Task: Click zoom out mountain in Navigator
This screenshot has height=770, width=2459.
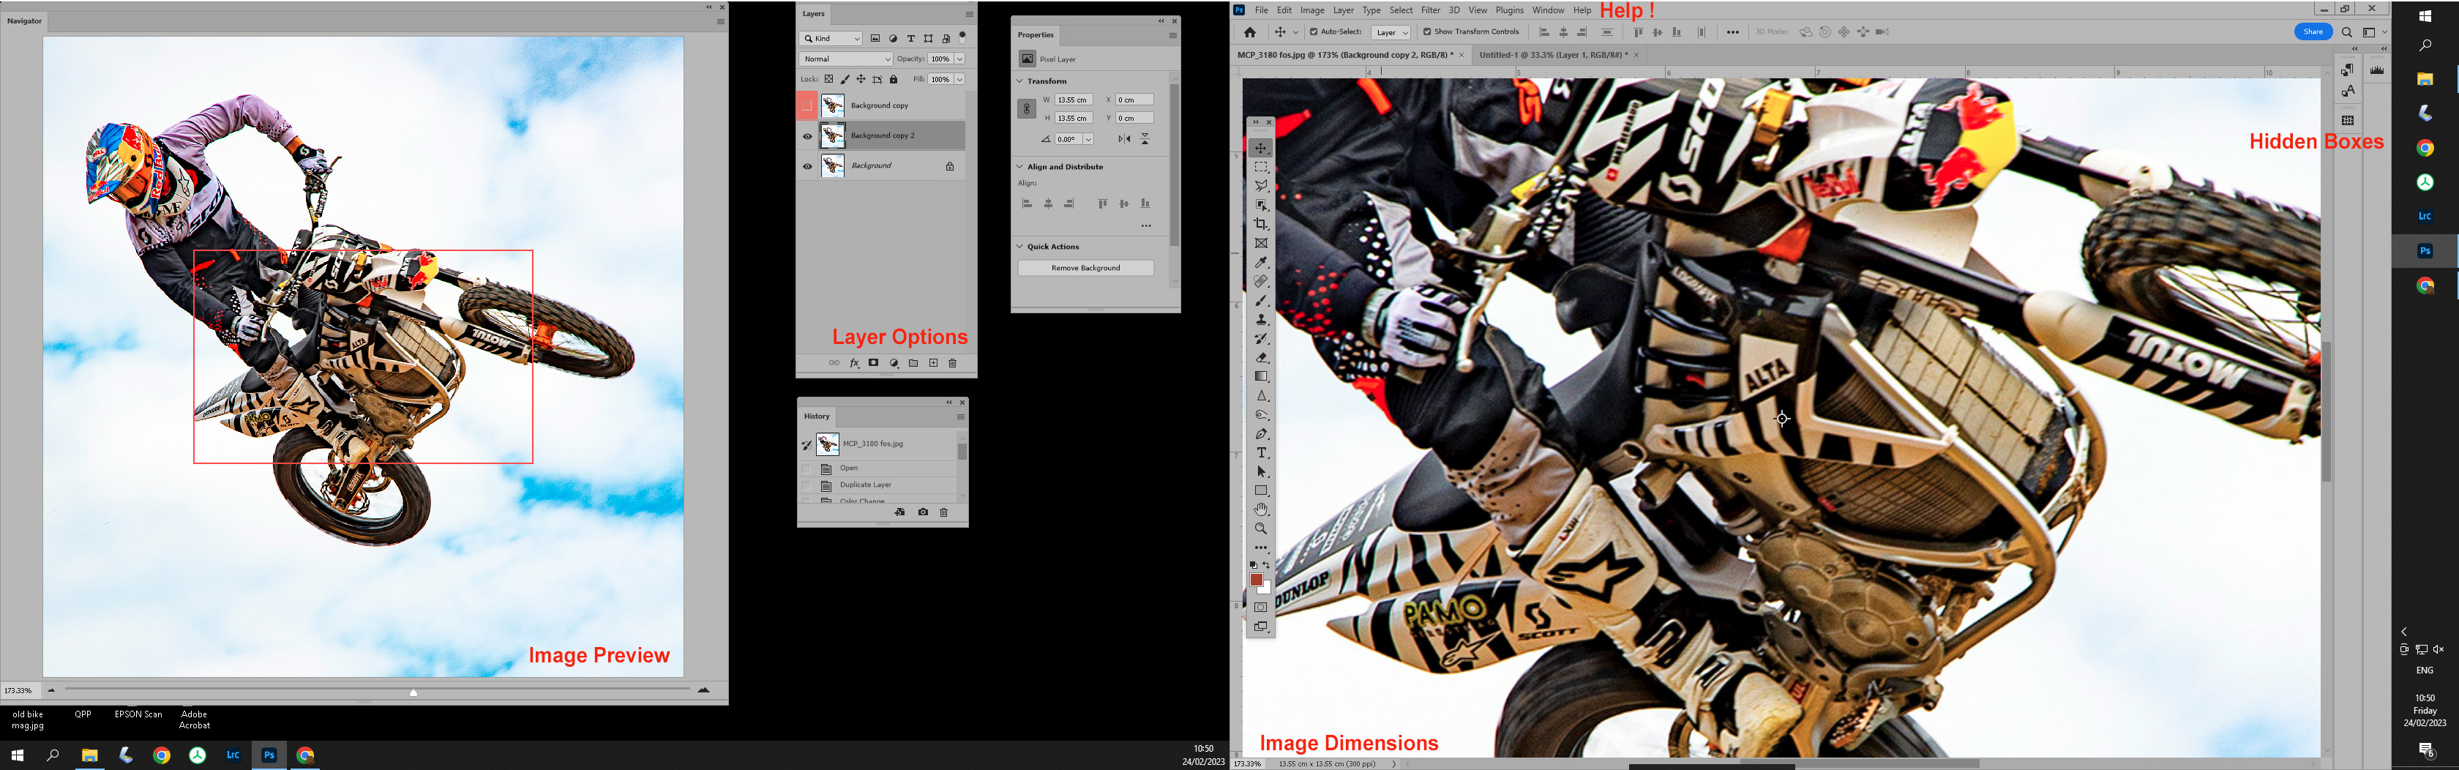Action: [x=50, y=689]
